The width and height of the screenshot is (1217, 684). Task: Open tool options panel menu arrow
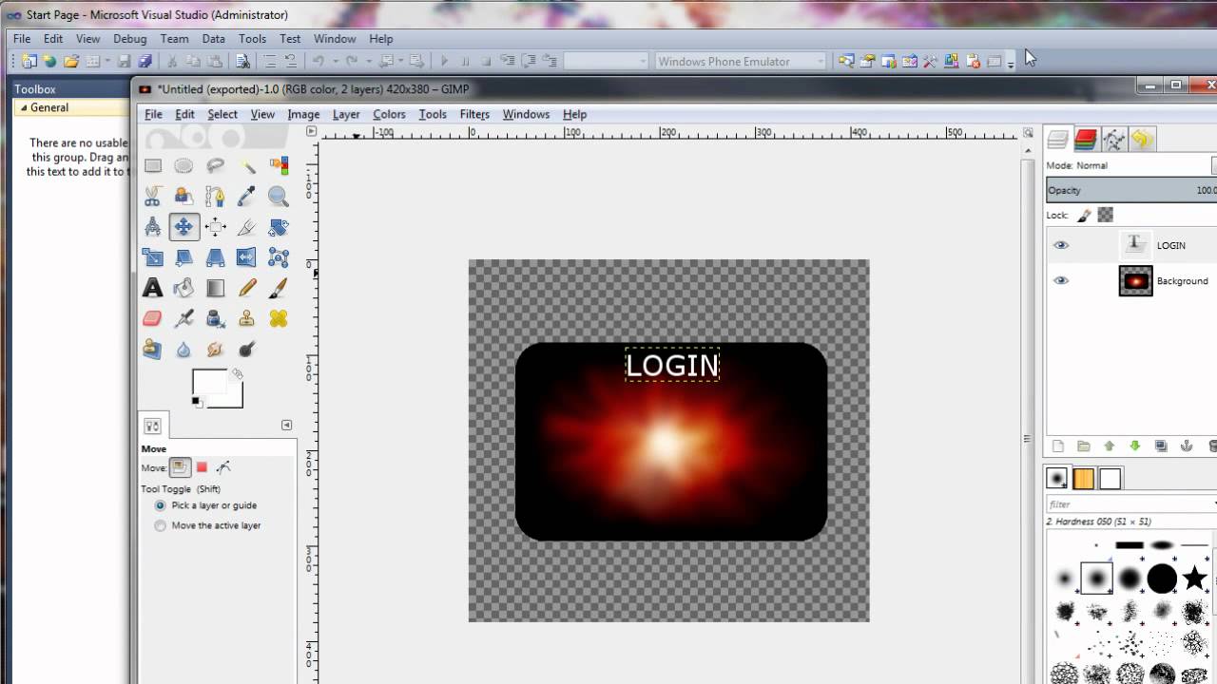coord(287,425)
